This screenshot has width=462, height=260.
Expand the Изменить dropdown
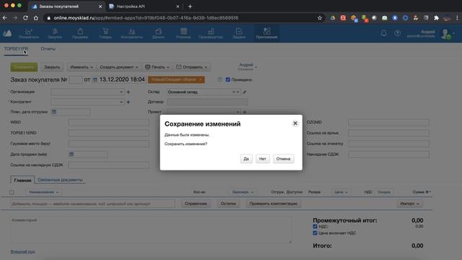point(82,67)
